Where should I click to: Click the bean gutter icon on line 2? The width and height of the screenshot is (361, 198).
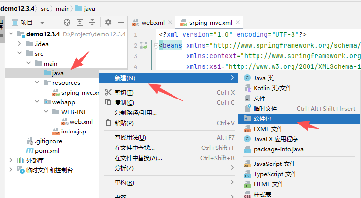tap(143, 45)
